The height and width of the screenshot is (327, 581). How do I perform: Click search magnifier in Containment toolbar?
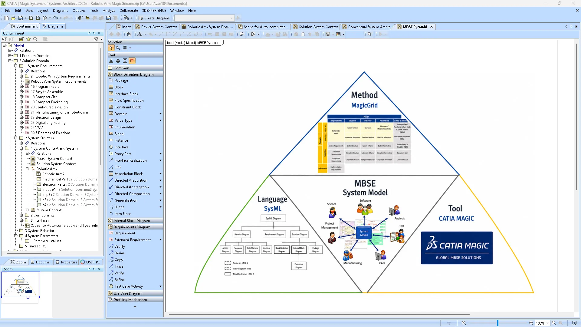(35, 39)
